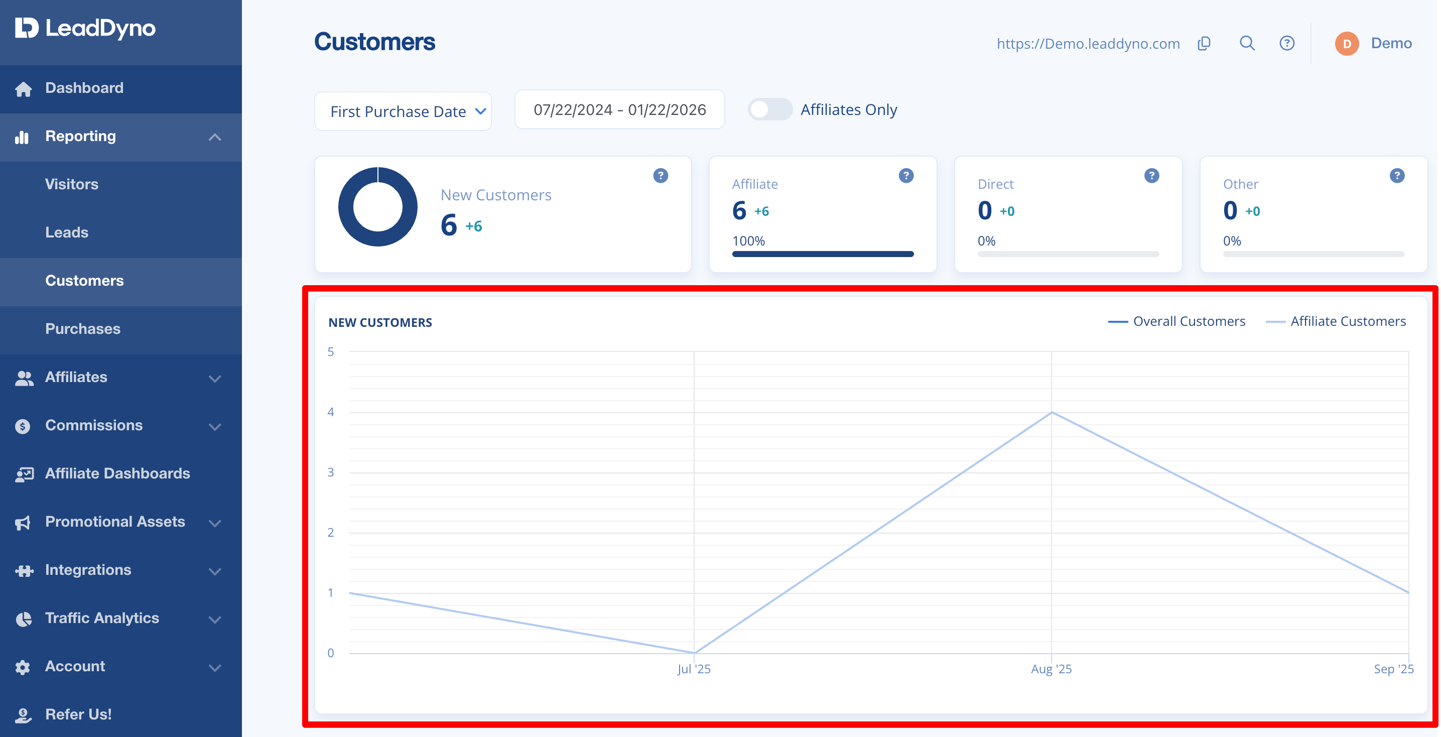The image size is (1441, 737).
Task: Copy the Demo.leaddyno.com link icon
Action: (1204, 44)
